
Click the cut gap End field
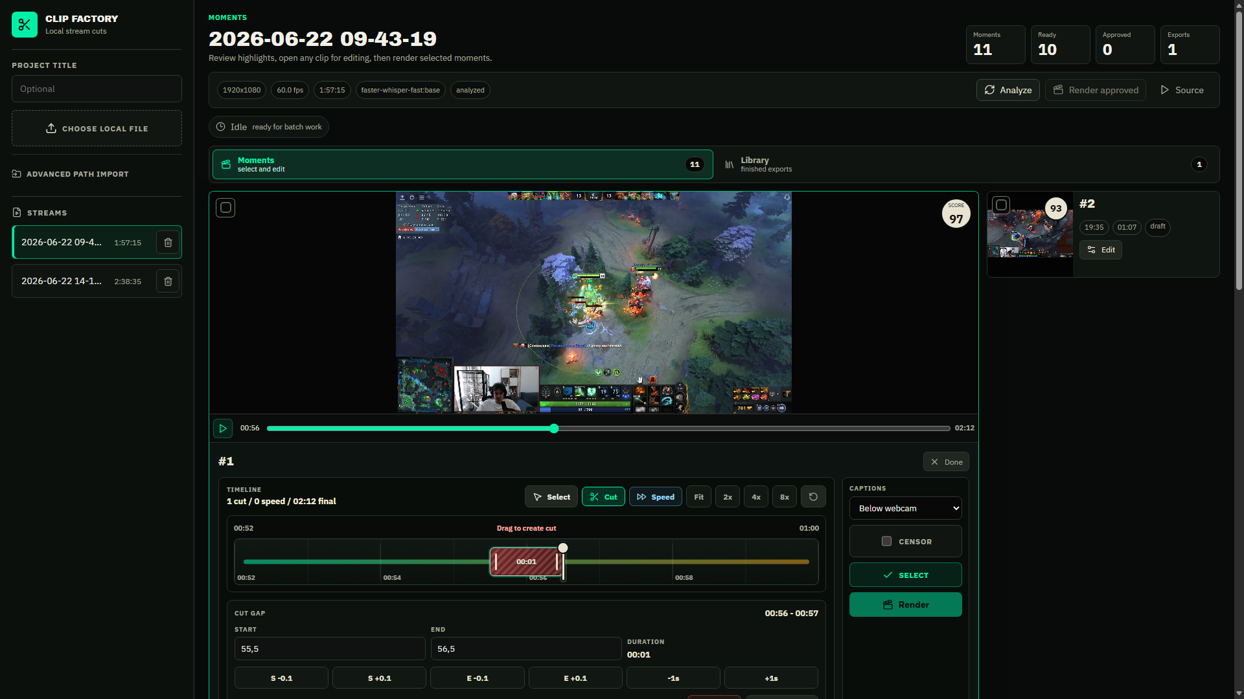pos(526,649)
